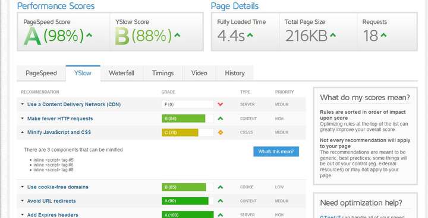Image resolution: width=428 pixels, height=218 pixels.
Task: Click Minify JavaScript and CSS recommendation
Action: (59, 132)
